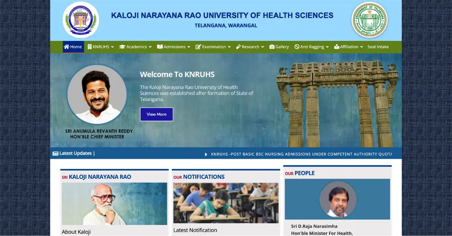Screen dimensions: 452x236
Task: Expand the Admissions dropdown arrow
Action: pyautogui.click(x=189, y=47)
